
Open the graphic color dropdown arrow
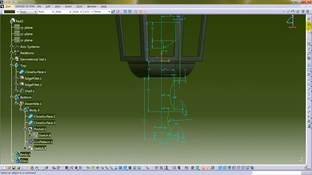18,12
